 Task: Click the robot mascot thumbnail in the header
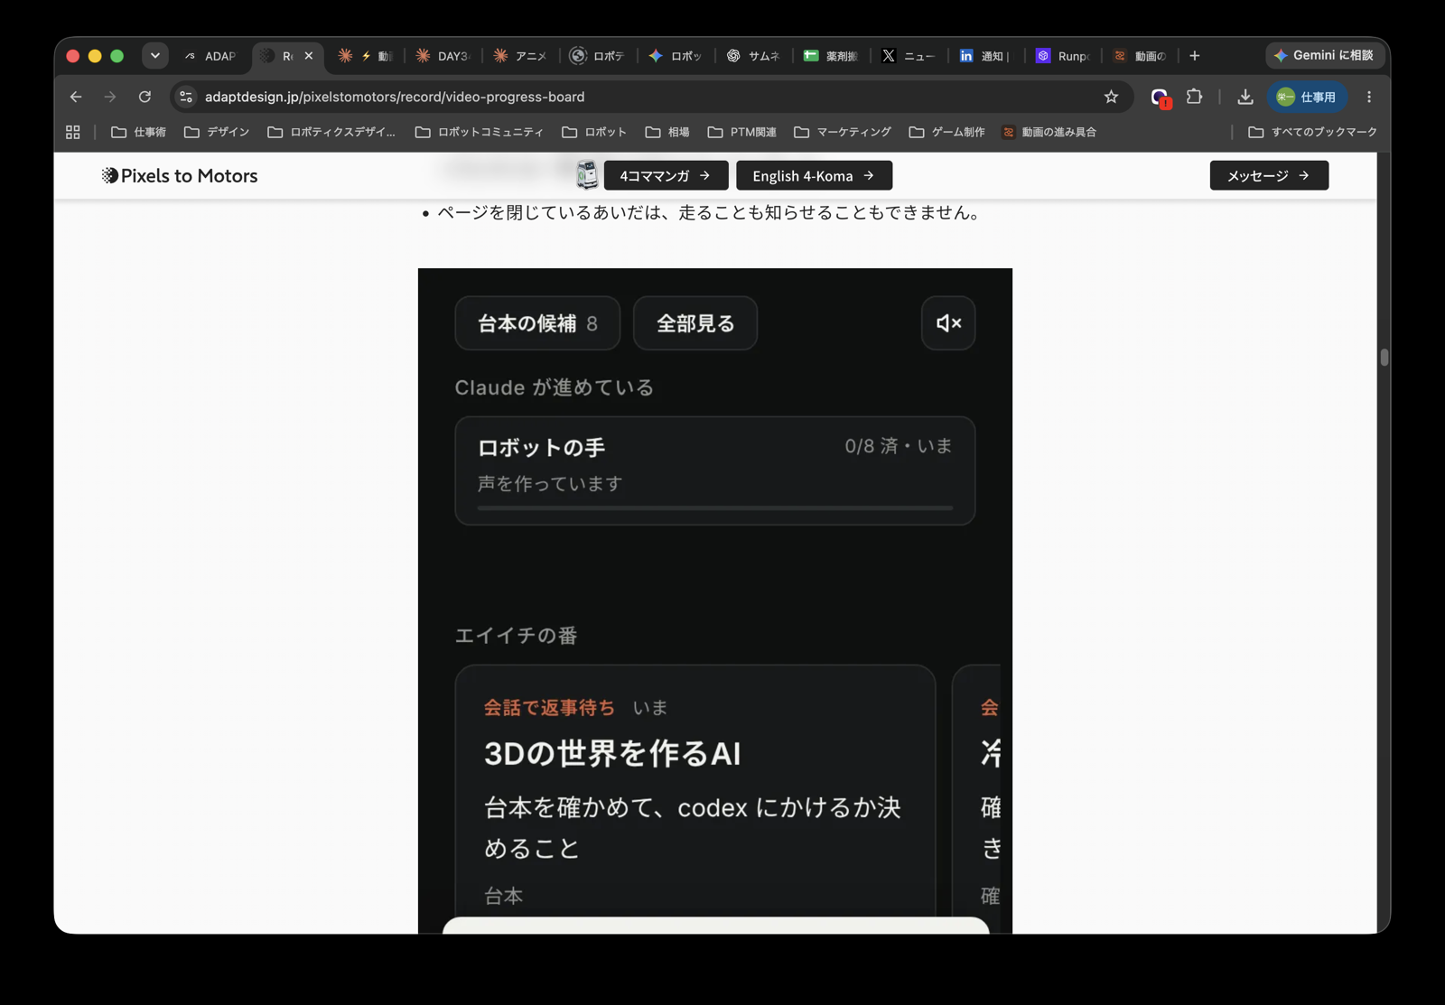(x=587, y=174)
